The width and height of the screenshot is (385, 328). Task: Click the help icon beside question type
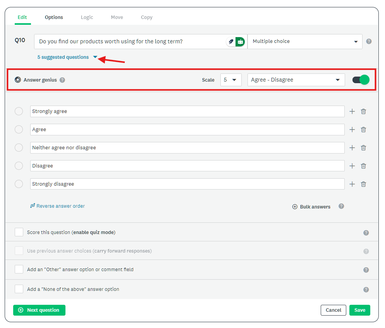click(369, 41)
